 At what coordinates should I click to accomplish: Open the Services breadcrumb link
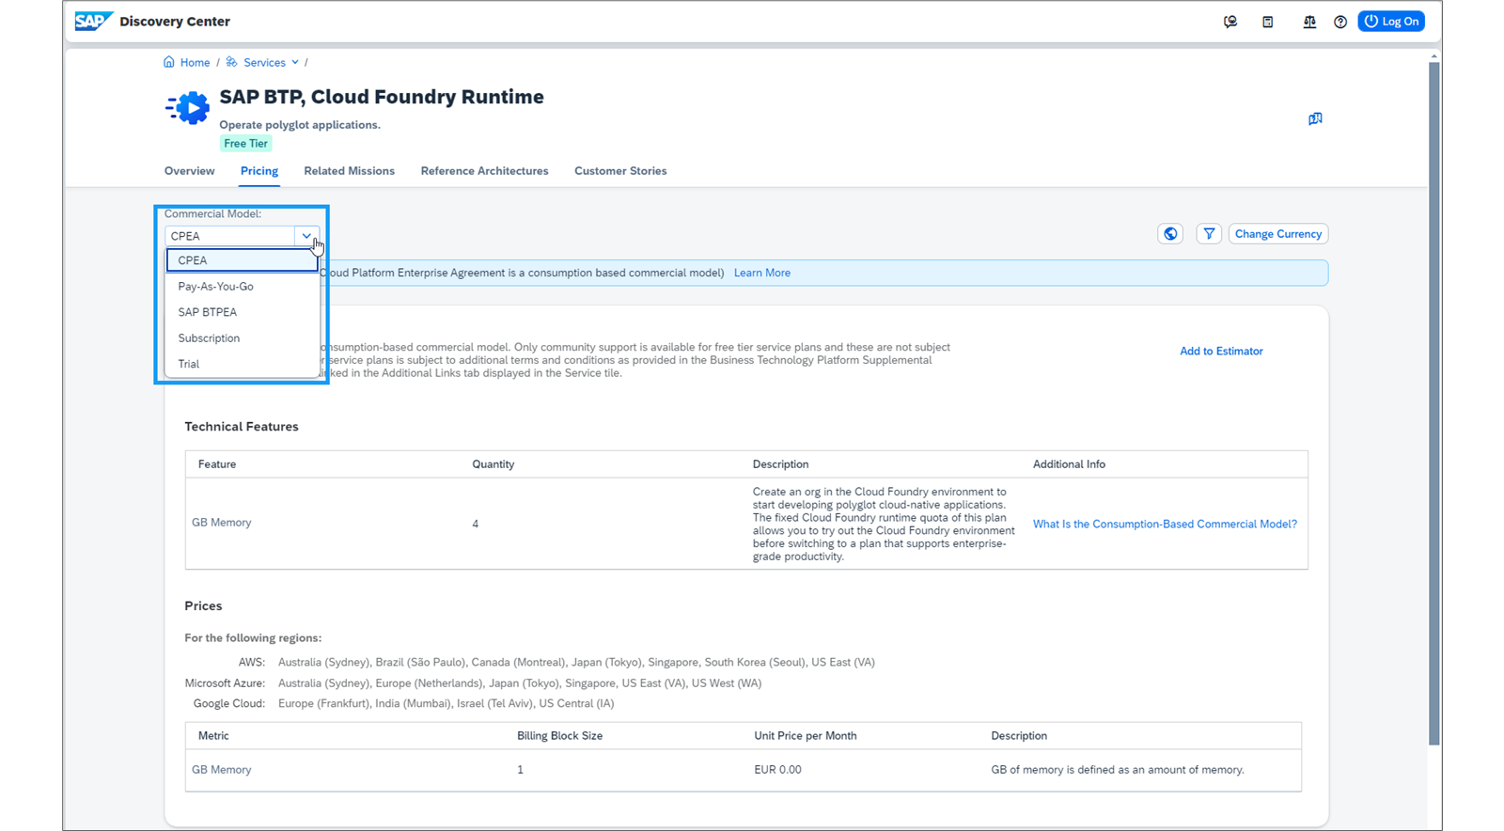[x=264, y=62]
